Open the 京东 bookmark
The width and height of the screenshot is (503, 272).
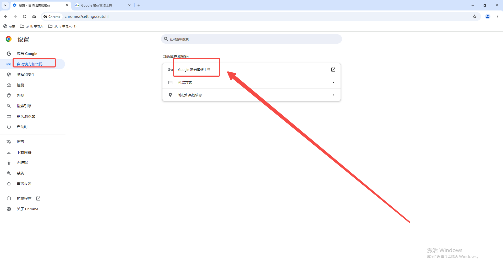coord(9,26)
